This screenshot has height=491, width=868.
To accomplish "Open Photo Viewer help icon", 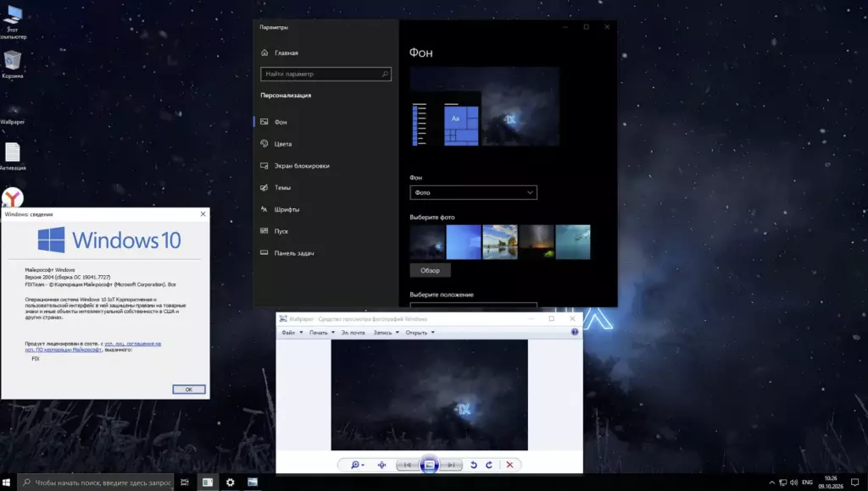I will click(x=575, y=333).
